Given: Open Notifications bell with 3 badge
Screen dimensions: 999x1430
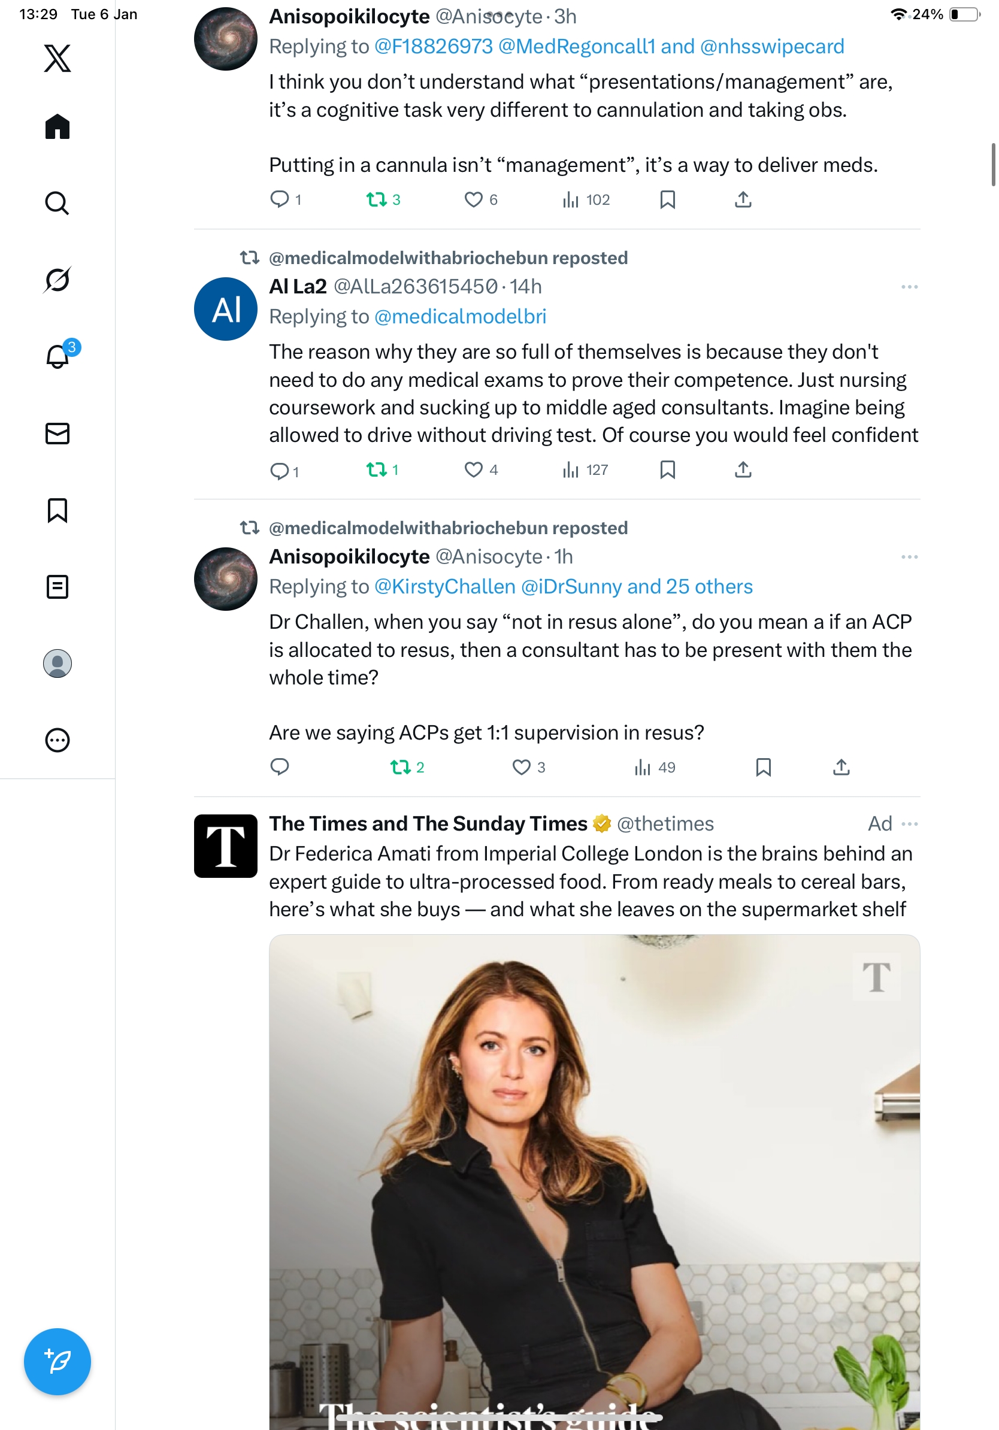Looking at the screenshot, I should click(x=57, y=356).
